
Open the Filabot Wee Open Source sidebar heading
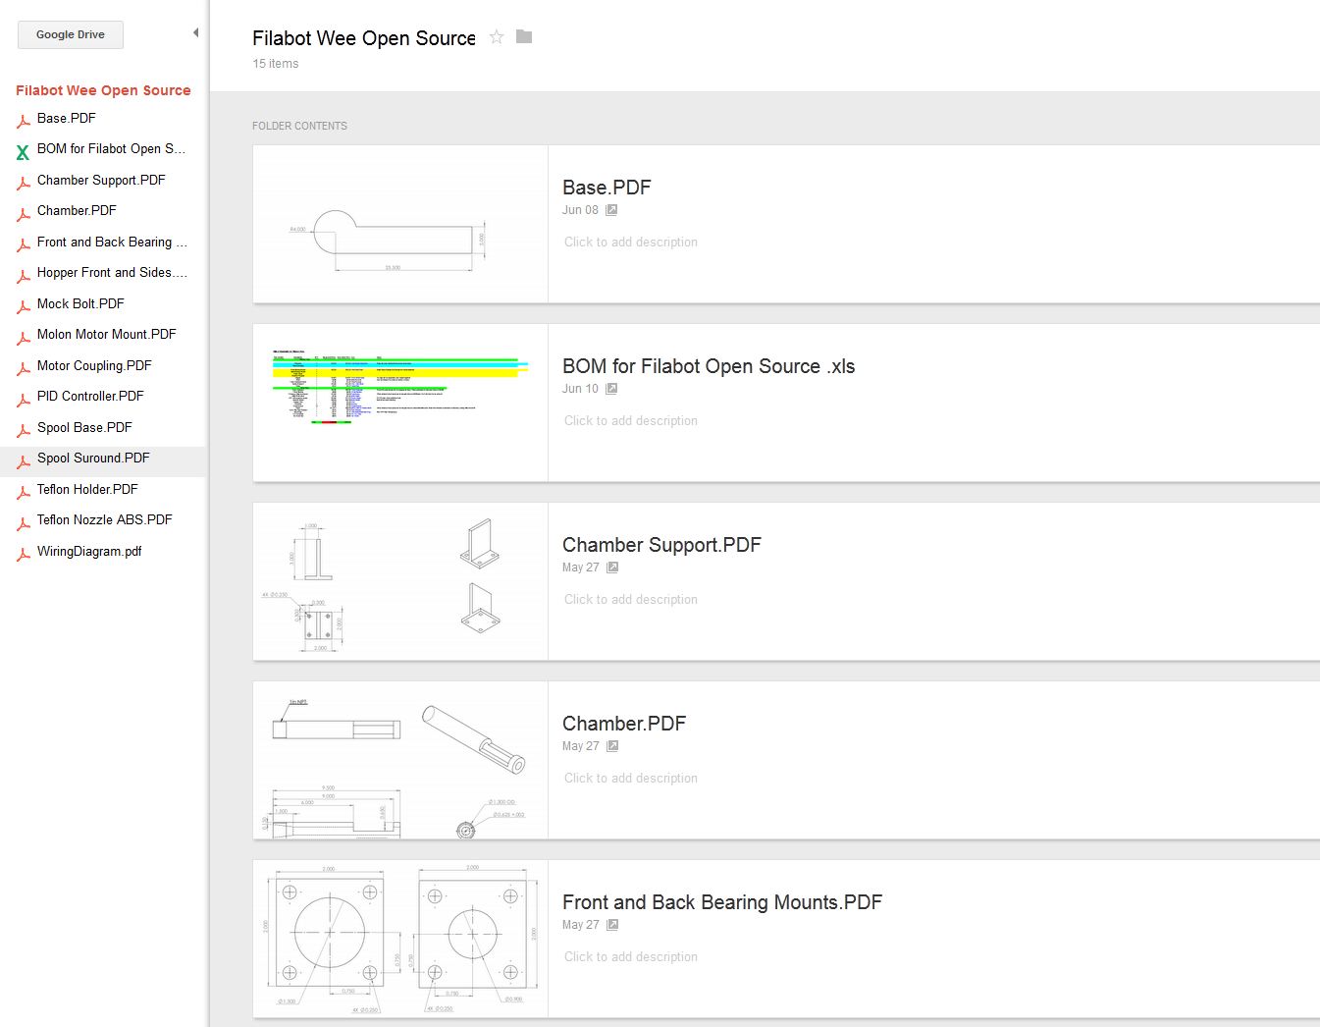(103, 90)
